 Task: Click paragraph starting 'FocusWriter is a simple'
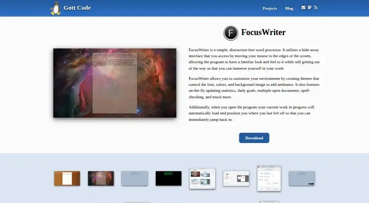click(x=254, y=59)
